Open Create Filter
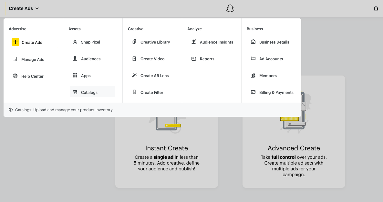Viewport: 383px width, 202px height. pos(152,93)
